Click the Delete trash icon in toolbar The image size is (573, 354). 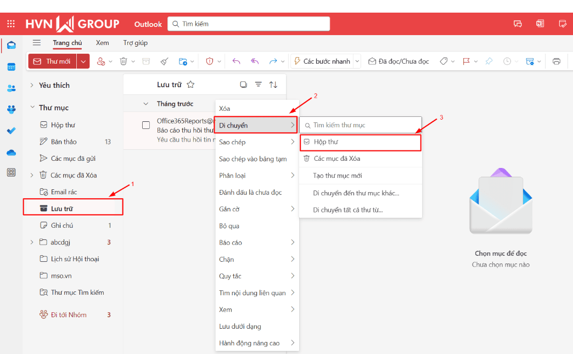point(123,61)
